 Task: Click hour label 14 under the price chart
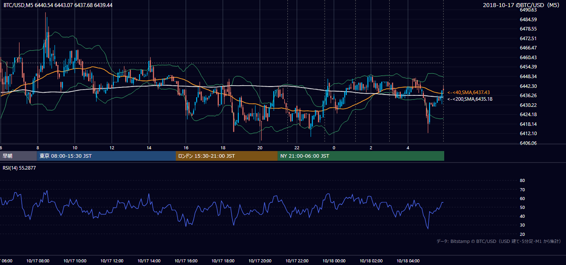[x=149, y=148]
